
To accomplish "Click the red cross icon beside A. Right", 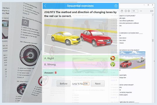I will 113,58.
